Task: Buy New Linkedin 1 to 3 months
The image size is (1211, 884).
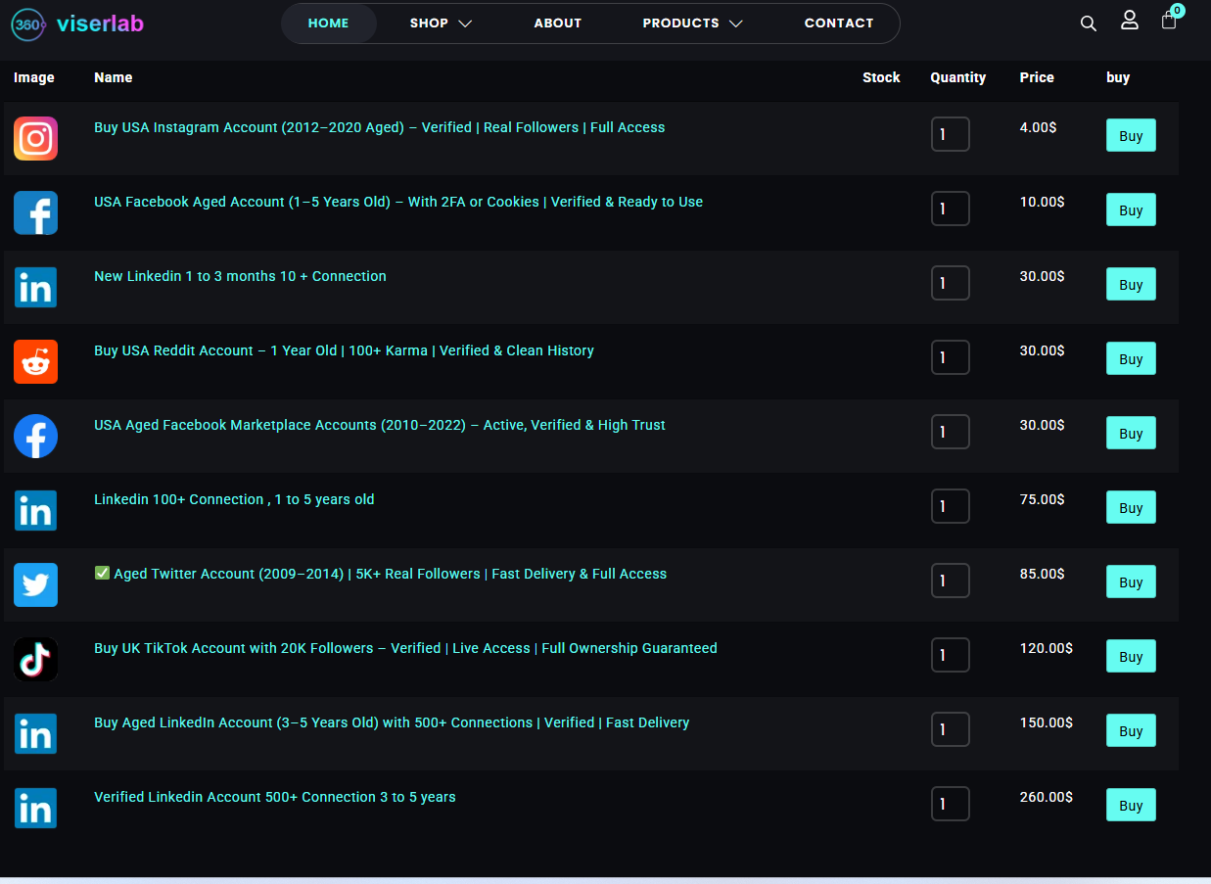Action: click(1131, 285)
